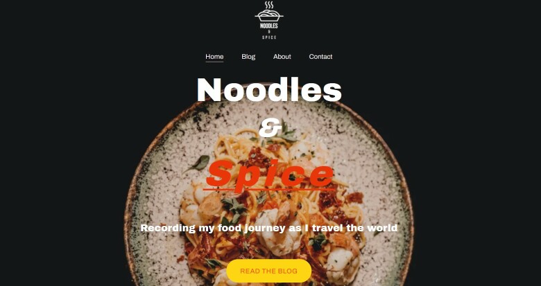Click the large white Noodles heading
The height and width of the screenshot is (286, 541).
click(x=269, y=89)
